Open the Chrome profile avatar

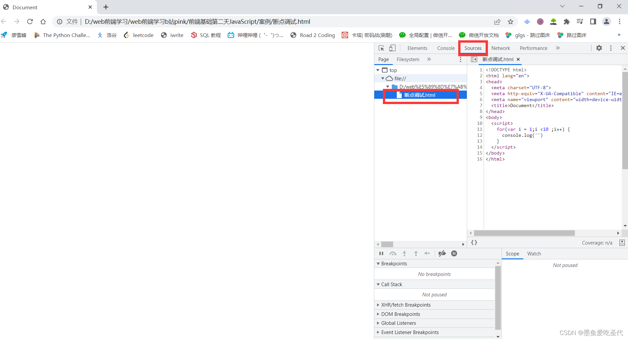point(607,22)
